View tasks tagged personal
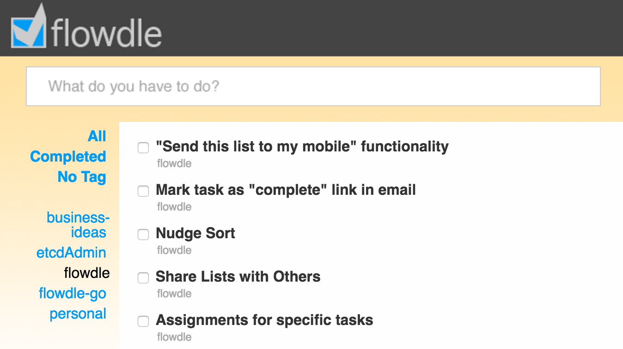Viewport: 623px width, 349px height. 78,313
